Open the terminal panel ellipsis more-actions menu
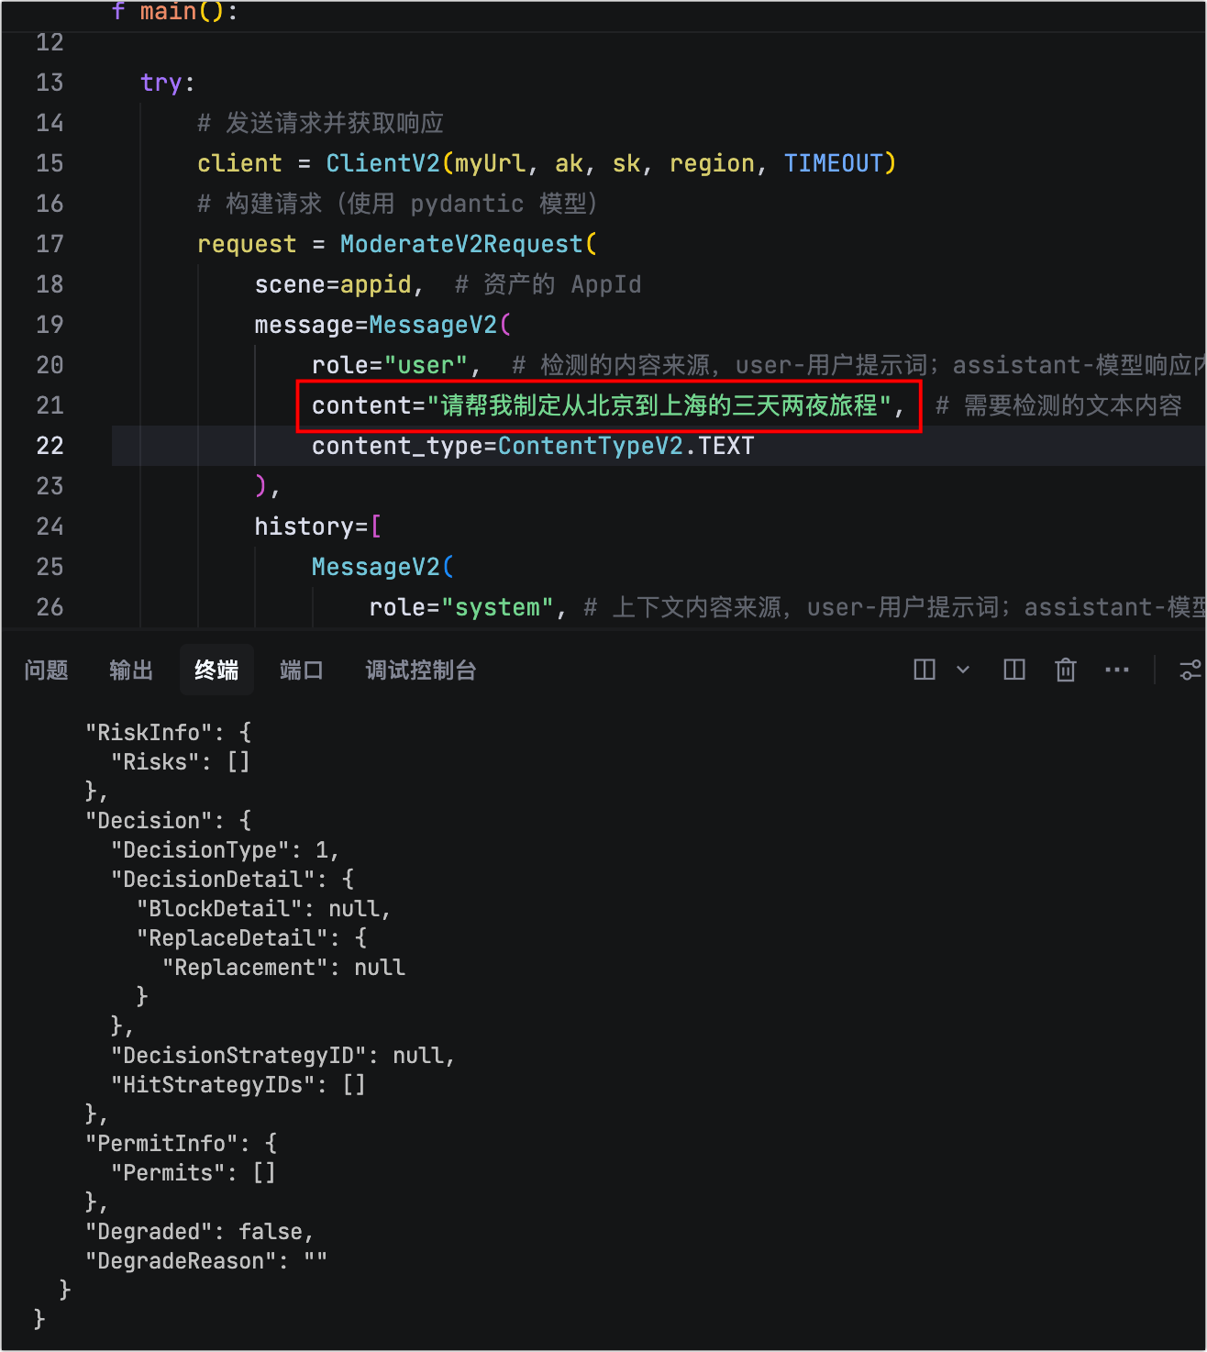The image size is (1207, 1352). 1116,670
